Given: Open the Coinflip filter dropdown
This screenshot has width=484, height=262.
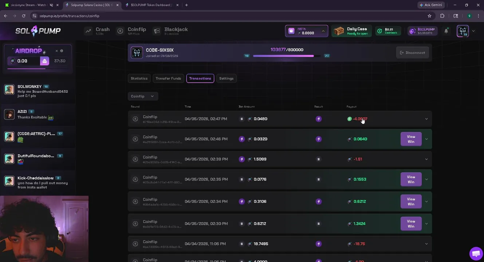Looking at the screenshot, I should 142,96.
